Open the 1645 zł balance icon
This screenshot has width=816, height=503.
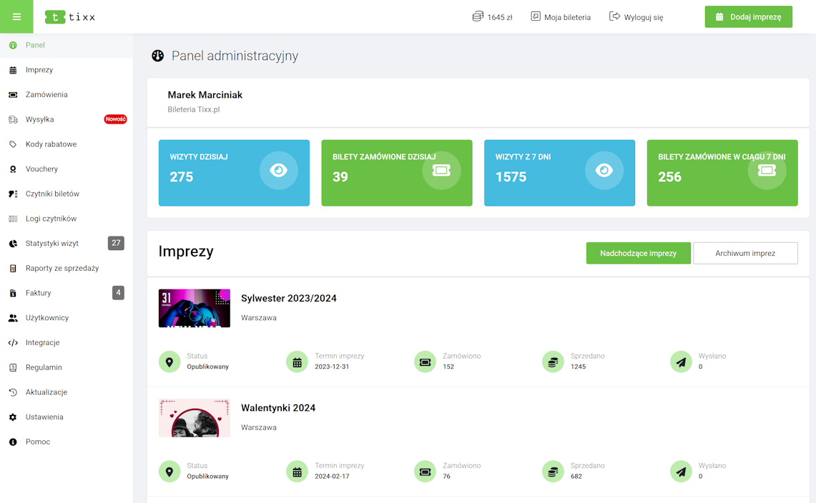point(478,16)
